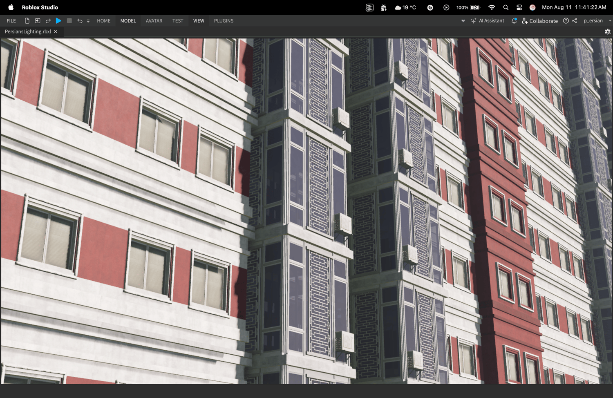The width and height of the screenshot is (613, 398).
Task: Click the weather 19 °C menu bar item
Action: click(x=405, y=7)
